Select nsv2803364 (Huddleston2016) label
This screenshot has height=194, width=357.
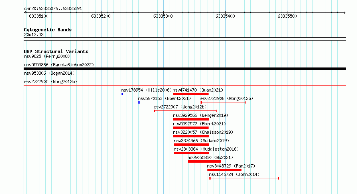point(206,149)
